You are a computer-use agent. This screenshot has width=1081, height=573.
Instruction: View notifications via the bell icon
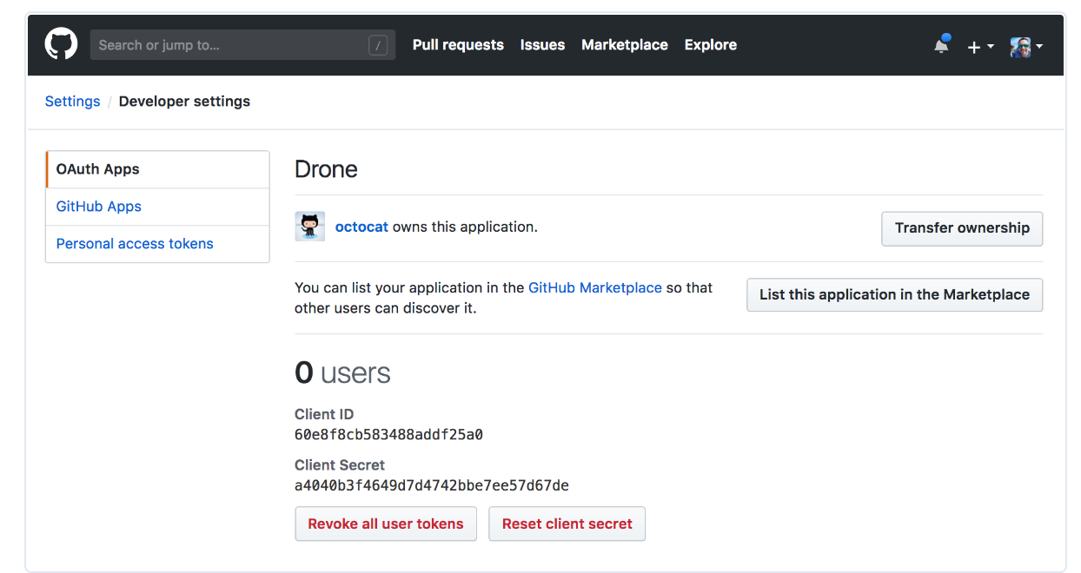click(x=941, y=45)
